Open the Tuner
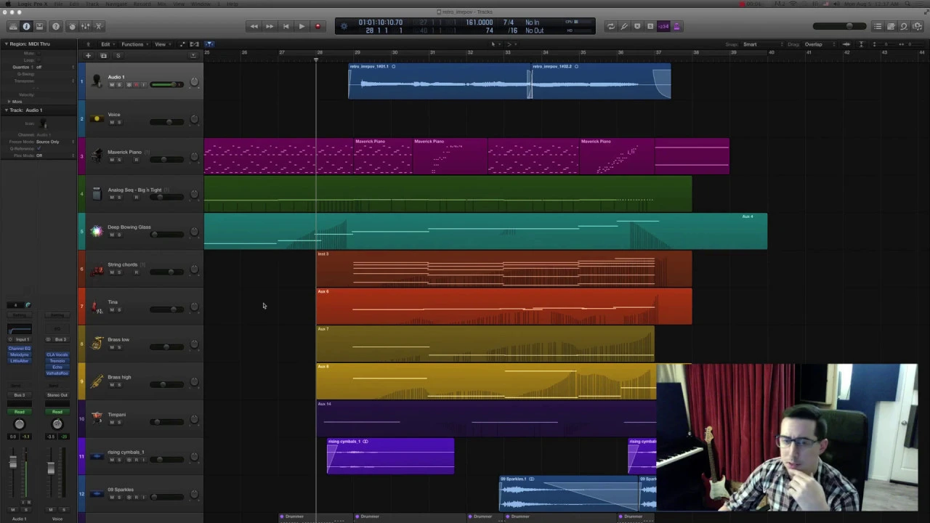The image size is (930, 523). click(624, 26)
